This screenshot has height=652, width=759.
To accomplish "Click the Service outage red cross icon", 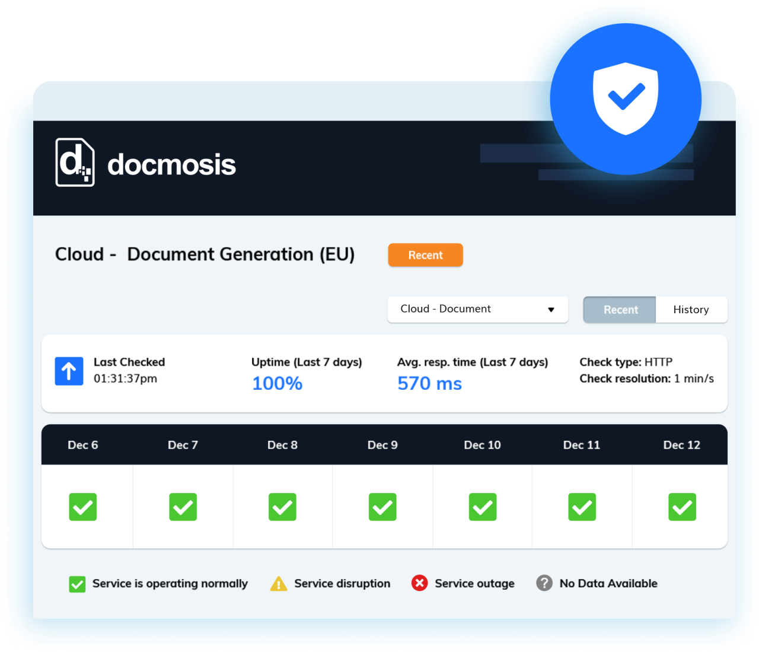I will (419, 583).
